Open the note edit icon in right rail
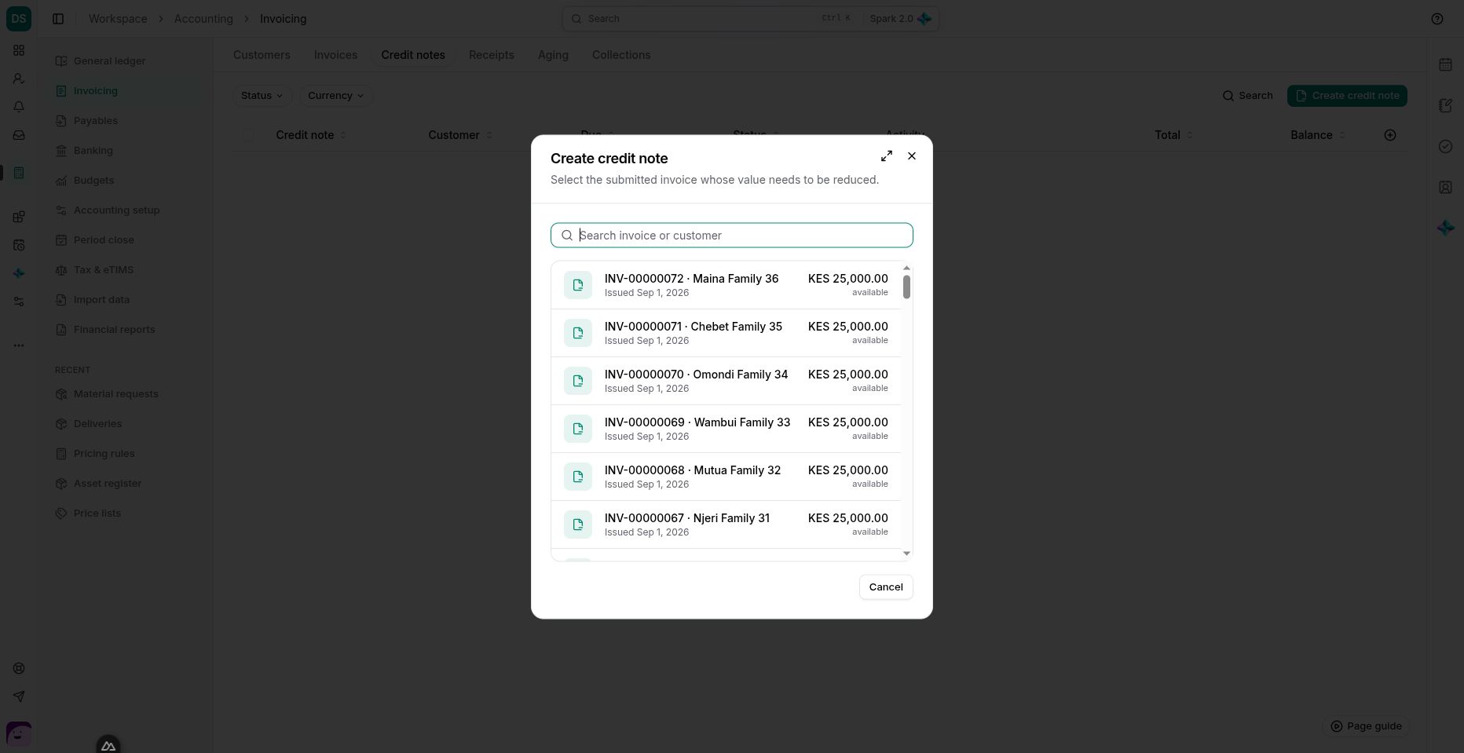1464x753 pixels. point(1445,105)
